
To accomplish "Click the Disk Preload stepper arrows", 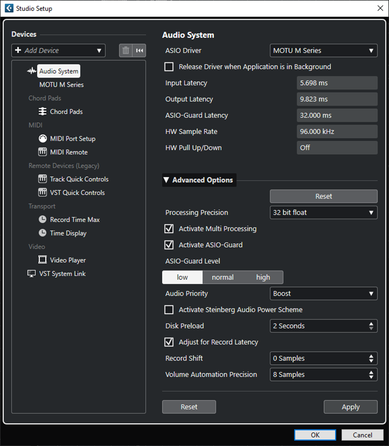I will pos(371,326).
